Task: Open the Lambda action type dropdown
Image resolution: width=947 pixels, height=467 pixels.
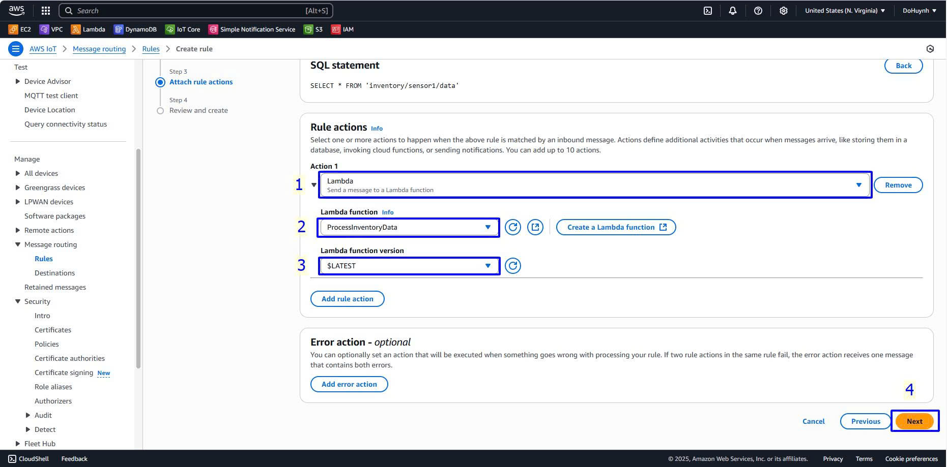Action: tap(595, 185)
